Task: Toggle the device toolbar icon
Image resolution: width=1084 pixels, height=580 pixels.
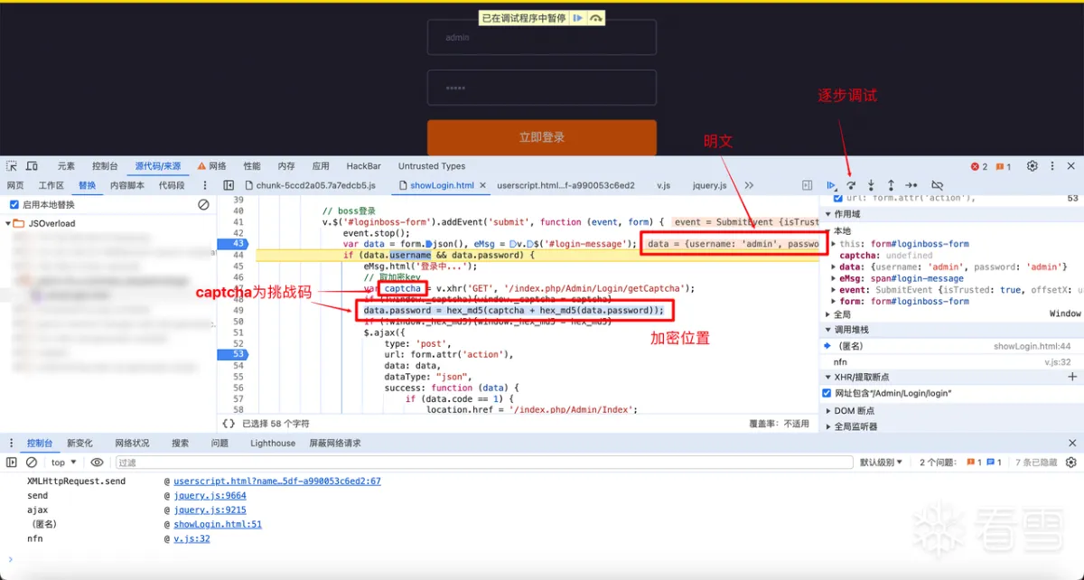Action: click(x=32, y=166)
